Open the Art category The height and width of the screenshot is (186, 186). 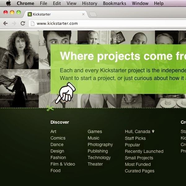tap(53, 131)
